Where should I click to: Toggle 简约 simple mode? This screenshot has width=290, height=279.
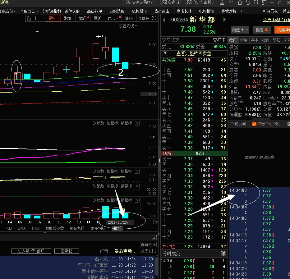click(129, 19)
